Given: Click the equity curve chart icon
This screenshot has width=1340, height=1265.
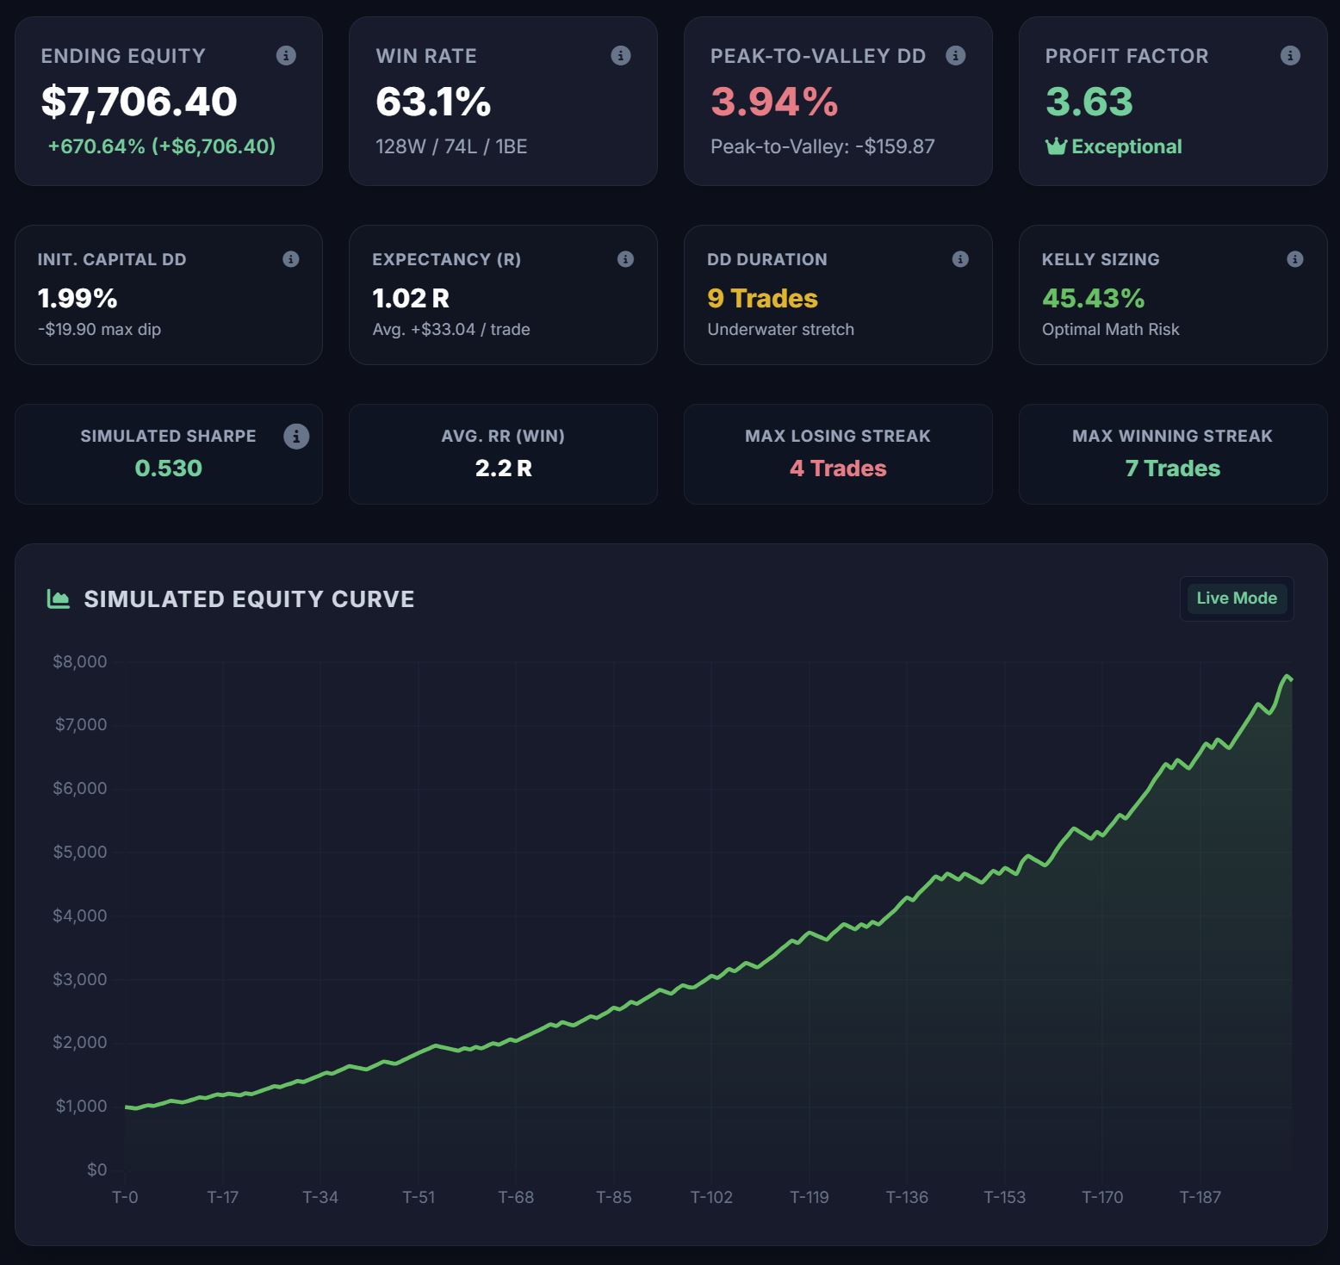Looking at the screenshot, I should coord(59,598).
